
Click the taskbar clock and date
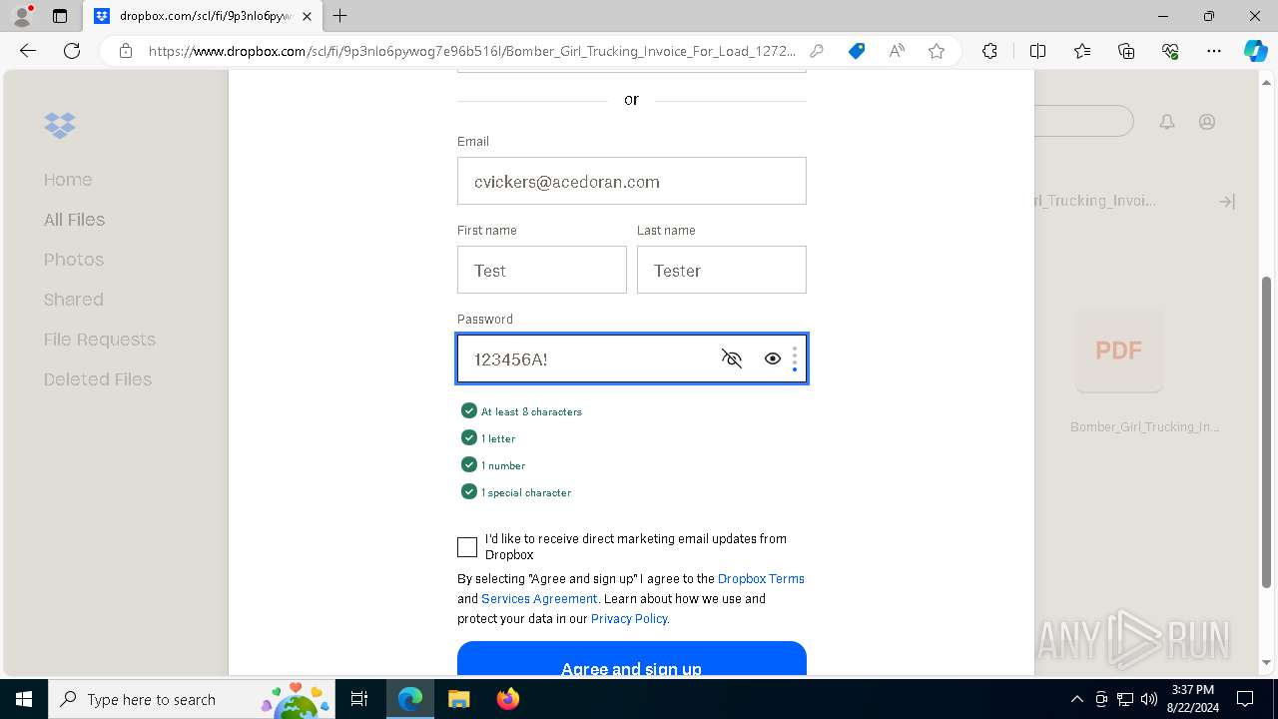tap(1192, 699)
